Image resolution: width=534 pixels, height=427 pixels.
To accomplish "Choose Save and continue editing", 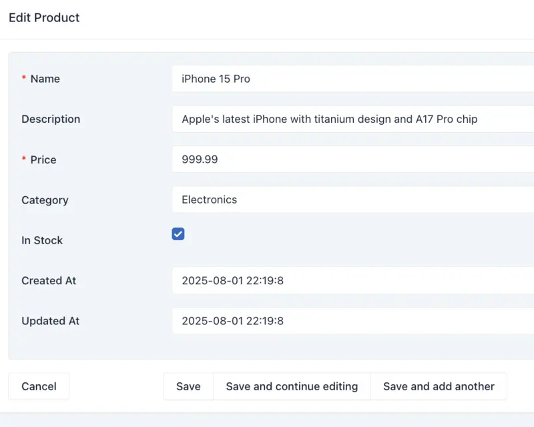I will (x=292, y=386).
